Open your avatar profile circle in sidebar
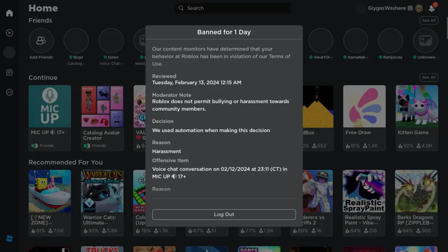The image size is (448, 252). pyautogui.click(x=9, y=52)
